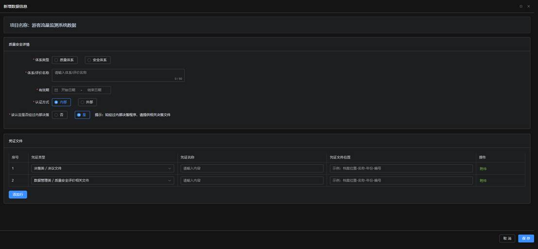Click 凭证文件位置 input in row 2
This screenshot has width=538, height=249.
(401, 181)
